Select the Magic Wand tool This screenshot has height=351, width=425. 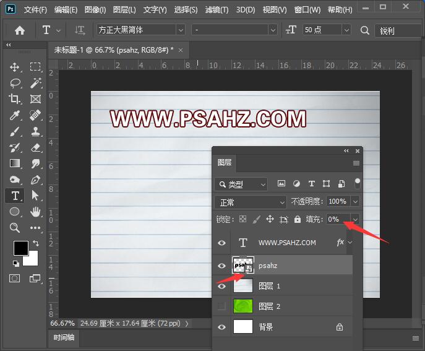coord(35,83)
